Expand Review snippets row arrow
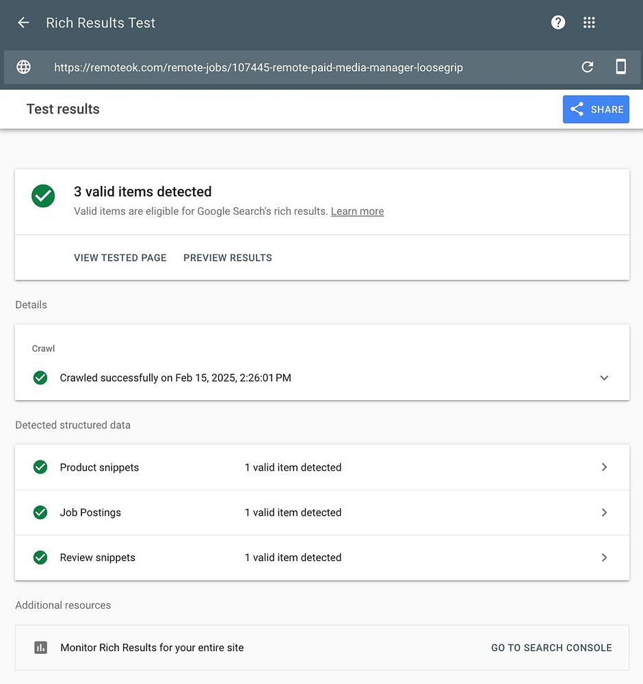This screenshot has width=643, height=684. click(604, 557)
